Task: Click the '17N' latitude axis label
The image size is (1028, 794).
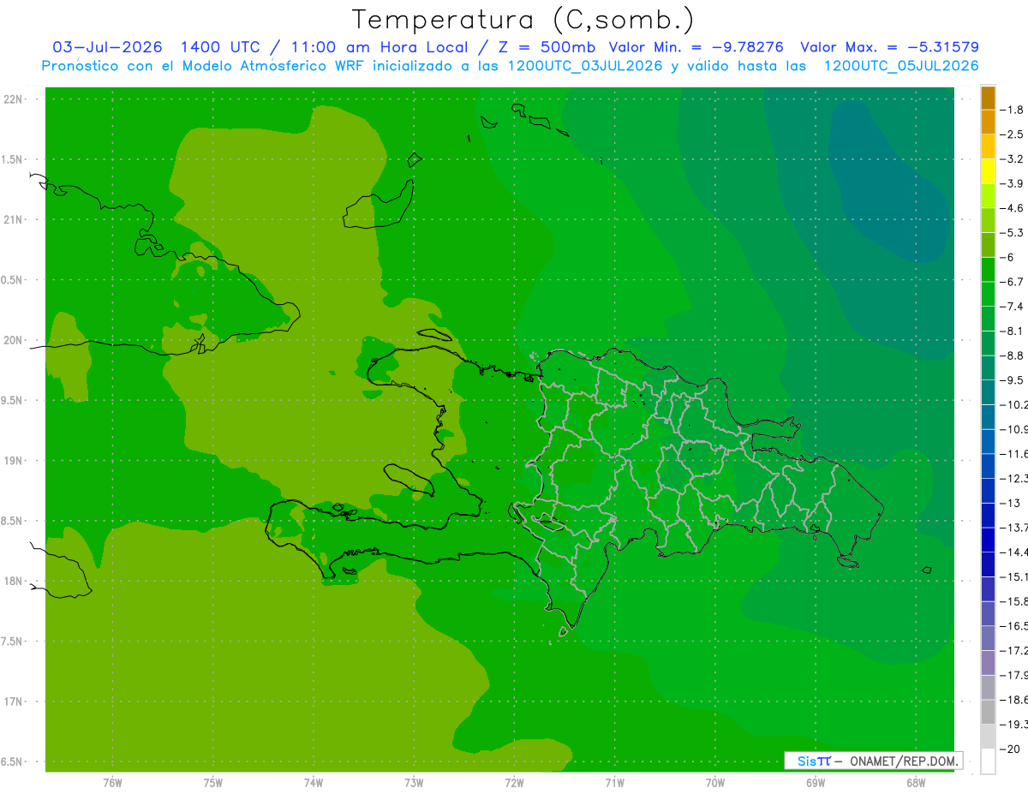Action: (14, 701)
